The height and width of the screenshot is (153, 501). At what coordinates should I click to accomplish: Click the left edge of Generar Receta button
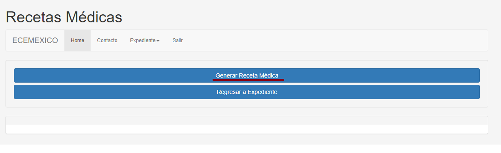pyautogui.click(x=16, y=75)
